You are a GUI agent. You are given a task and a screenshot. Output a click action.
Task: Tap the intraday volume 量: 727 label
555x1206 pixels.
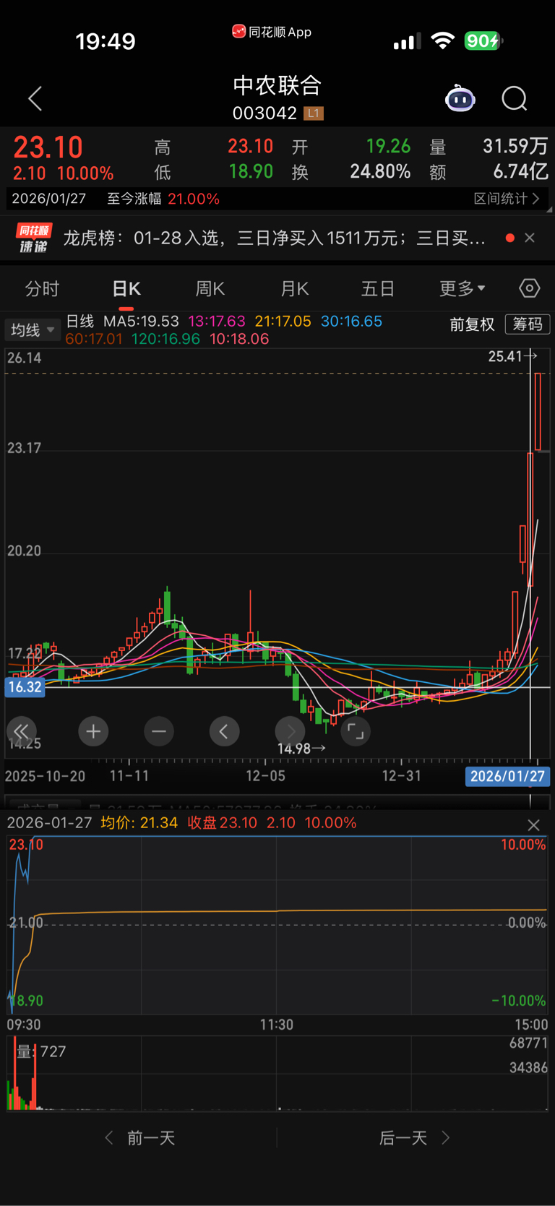(x=41, y=1051)
